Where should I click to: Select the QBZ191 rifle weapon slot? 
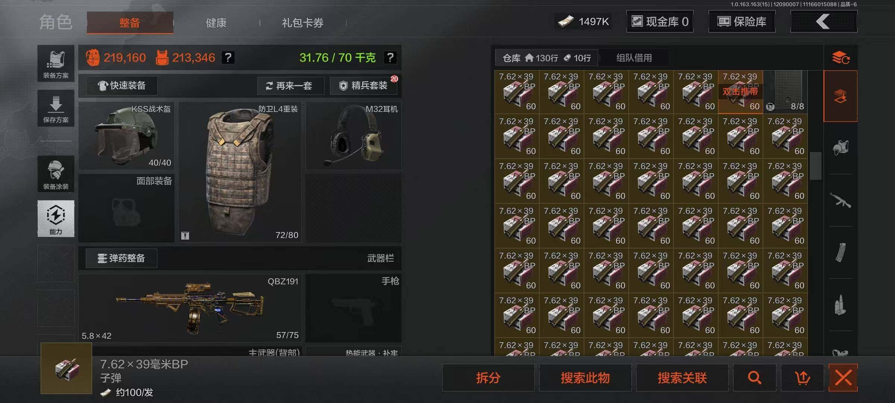point(190,308)
